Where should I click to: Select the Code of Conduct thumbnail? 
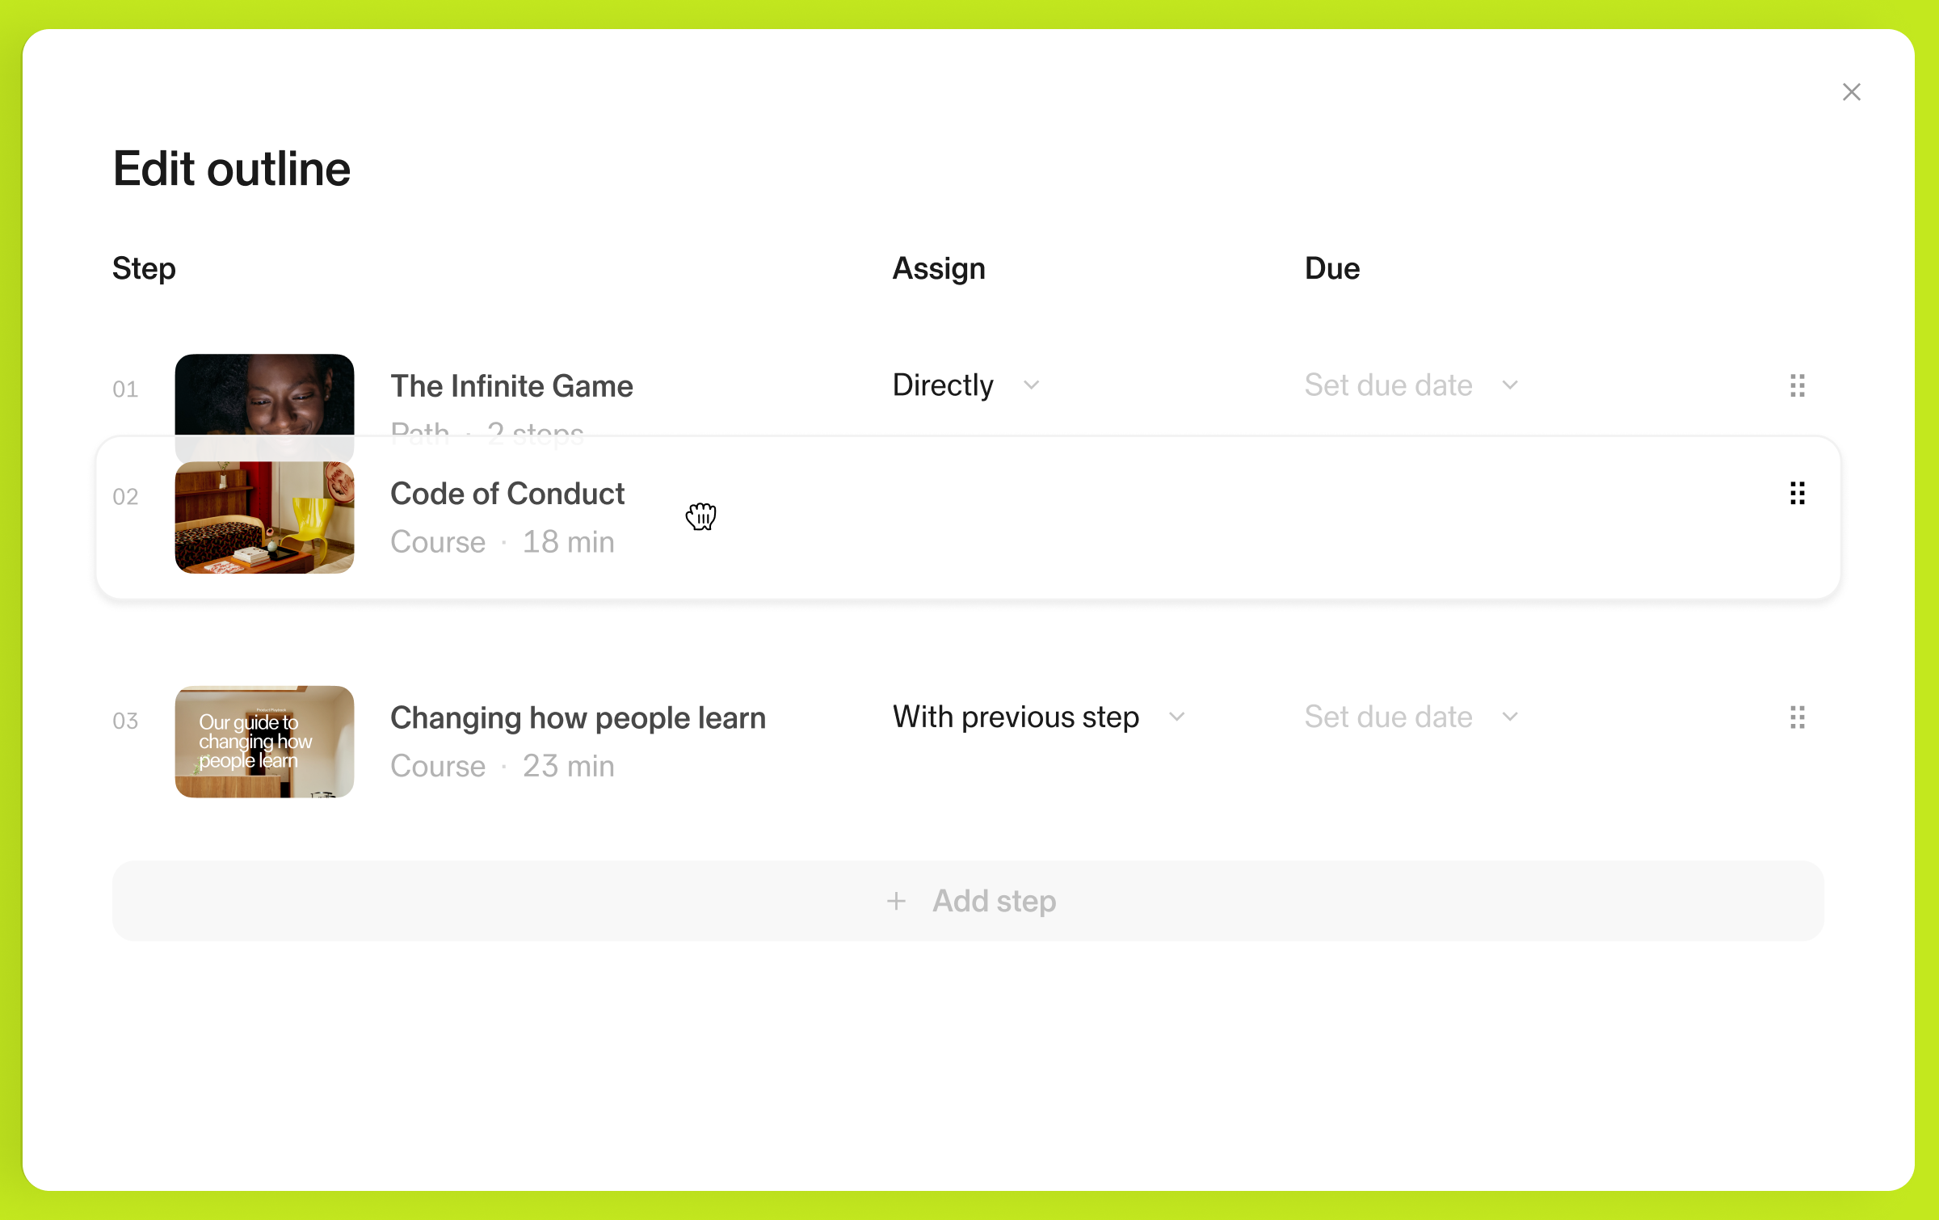pos(264,518)
